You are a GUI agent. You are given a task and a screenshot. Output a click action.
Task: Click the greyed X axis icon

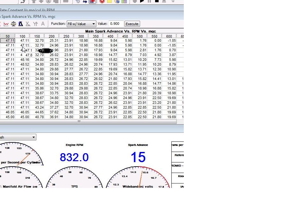point(28,24)
